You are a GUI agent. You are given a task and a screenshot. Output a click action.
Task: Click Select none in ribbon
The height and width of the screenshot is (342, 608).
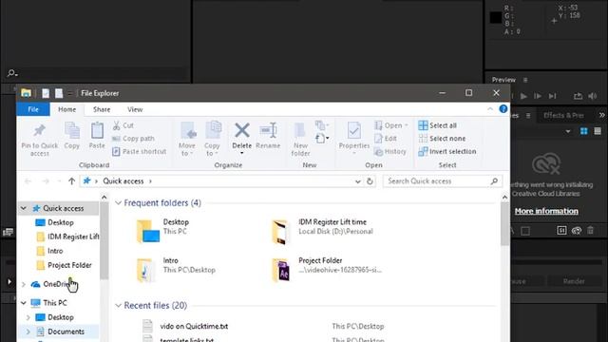442,139
